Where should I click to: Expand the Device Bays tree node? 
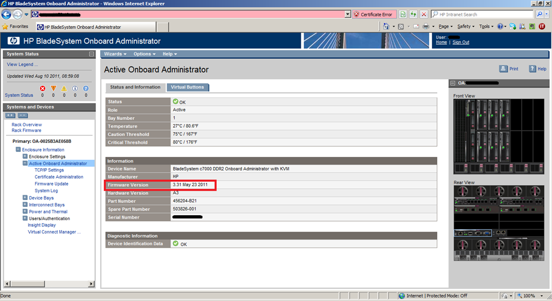pyautogui.click(x=25, y=198)
